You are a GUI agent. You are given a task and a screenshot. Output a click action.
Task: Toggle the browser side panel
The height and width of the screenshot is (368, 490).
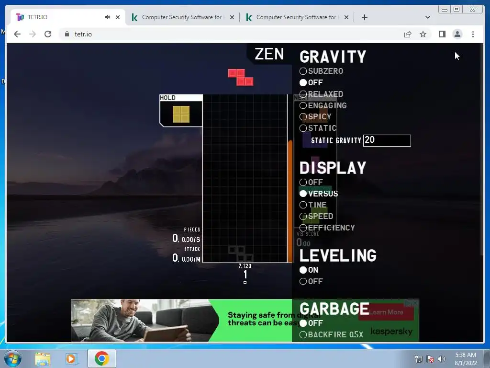pyautogui.click(x=442, y=34)
